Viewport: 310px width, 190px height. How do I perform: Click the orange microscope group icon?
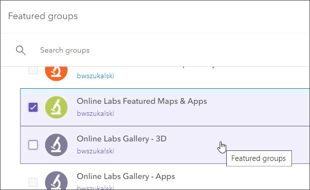(x=56, y=74)
